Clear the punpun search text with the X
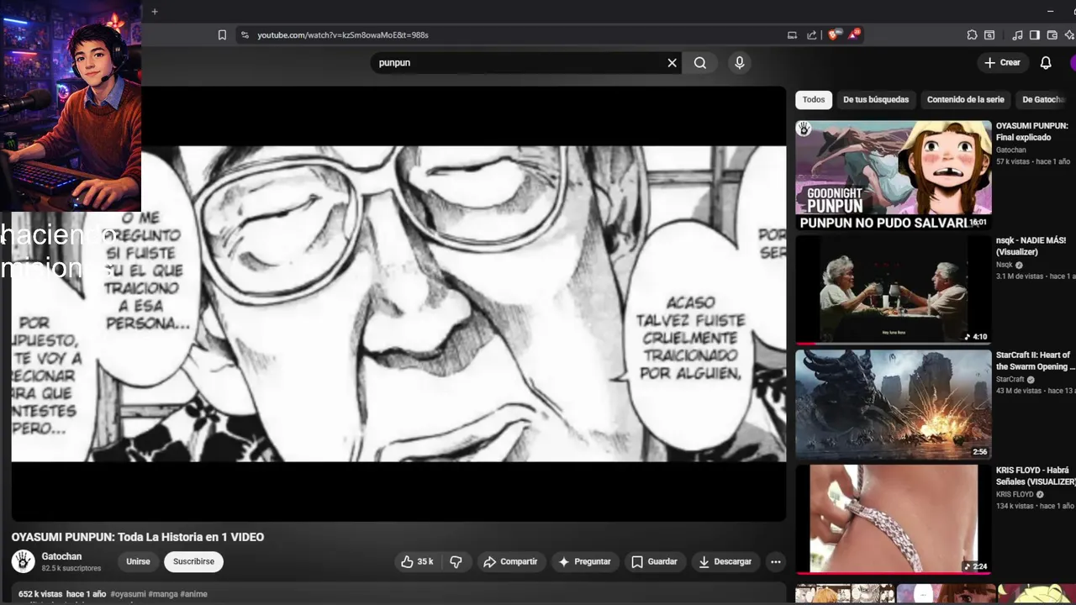The height and width of the screenshot is (605, 1076). (x=672, y=63)
